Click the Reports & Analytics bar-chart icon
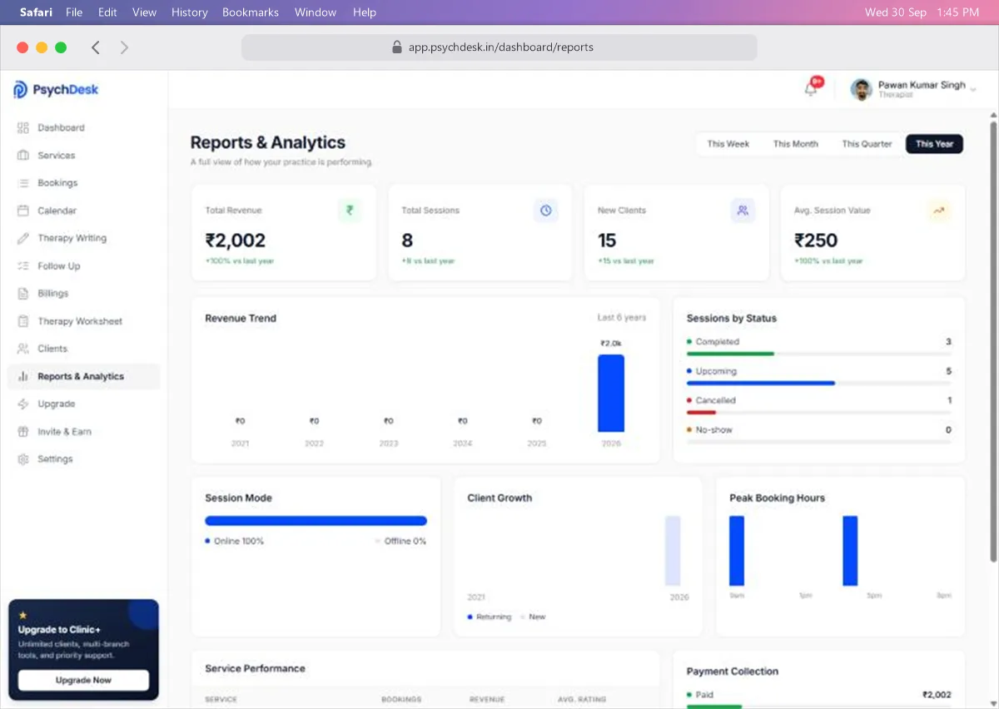Image resolution: width=999 pixels, height=709 pixels. click(x=22, y=376)
